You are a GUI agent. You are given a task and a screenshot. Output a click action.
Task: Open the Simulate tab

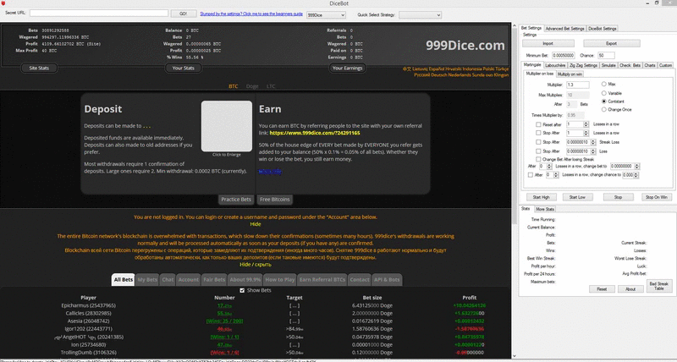[608, 65]
